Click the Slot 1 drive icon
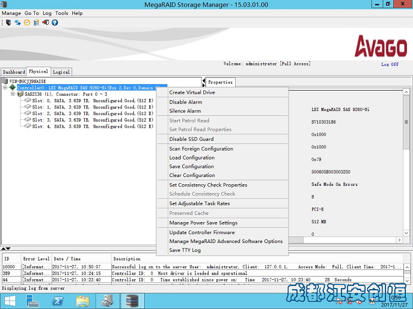The height and width of the screenshot is (309, 413). click(x=28, y=107)
